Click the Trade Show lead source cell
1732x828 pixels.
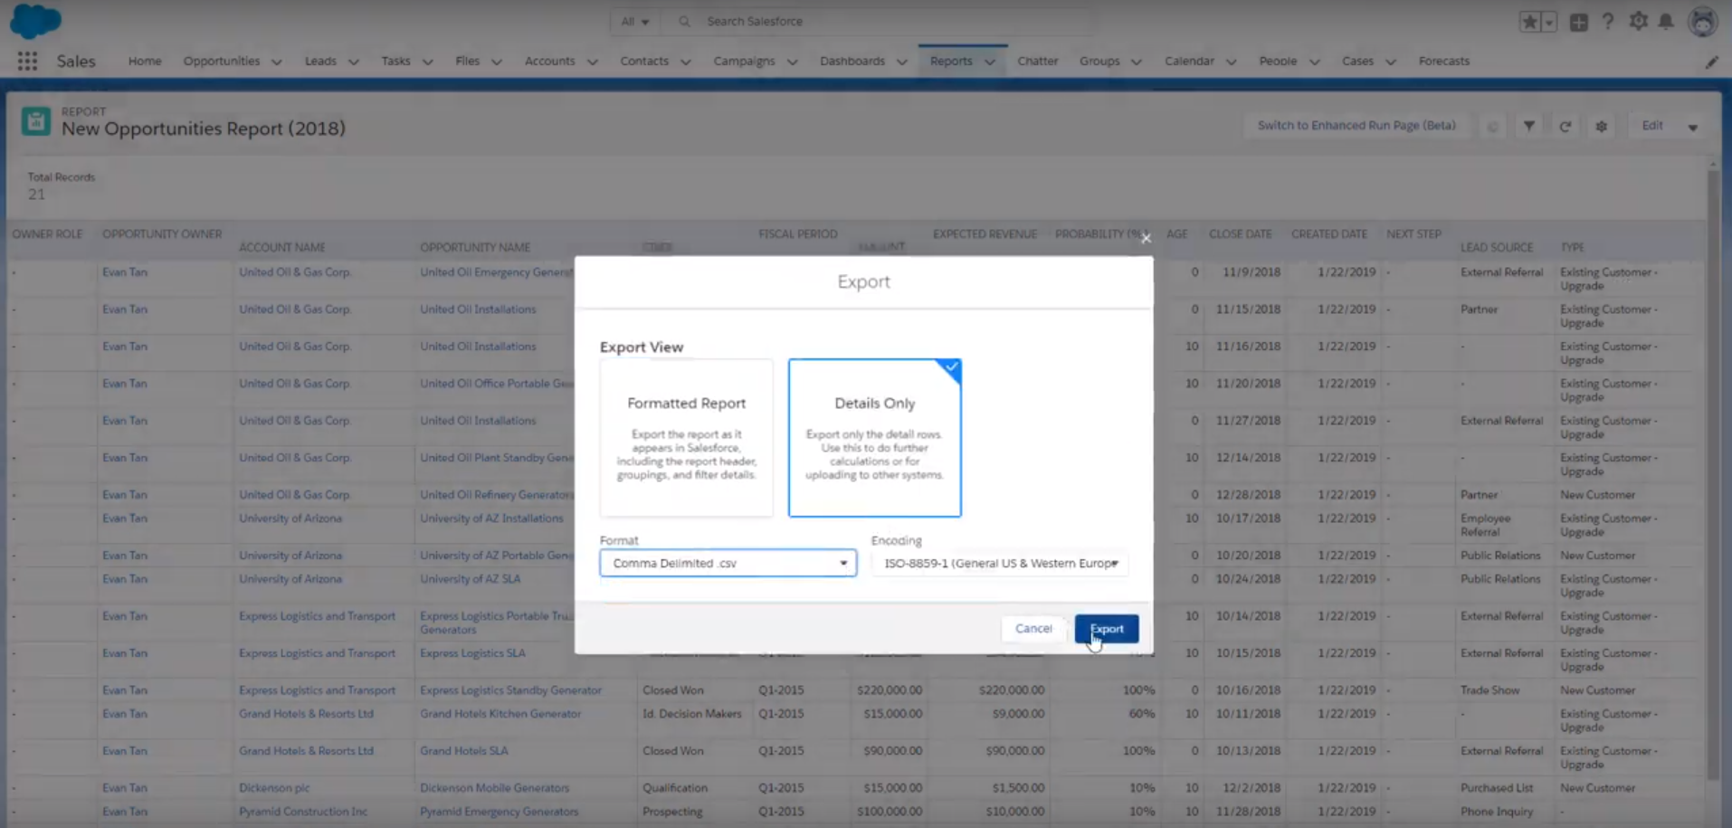click(1489, 690)
